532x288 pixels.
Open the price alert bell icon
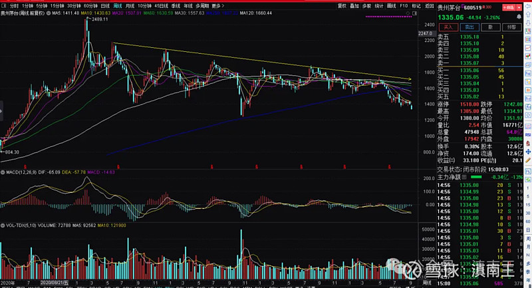[x=519, y=17]
